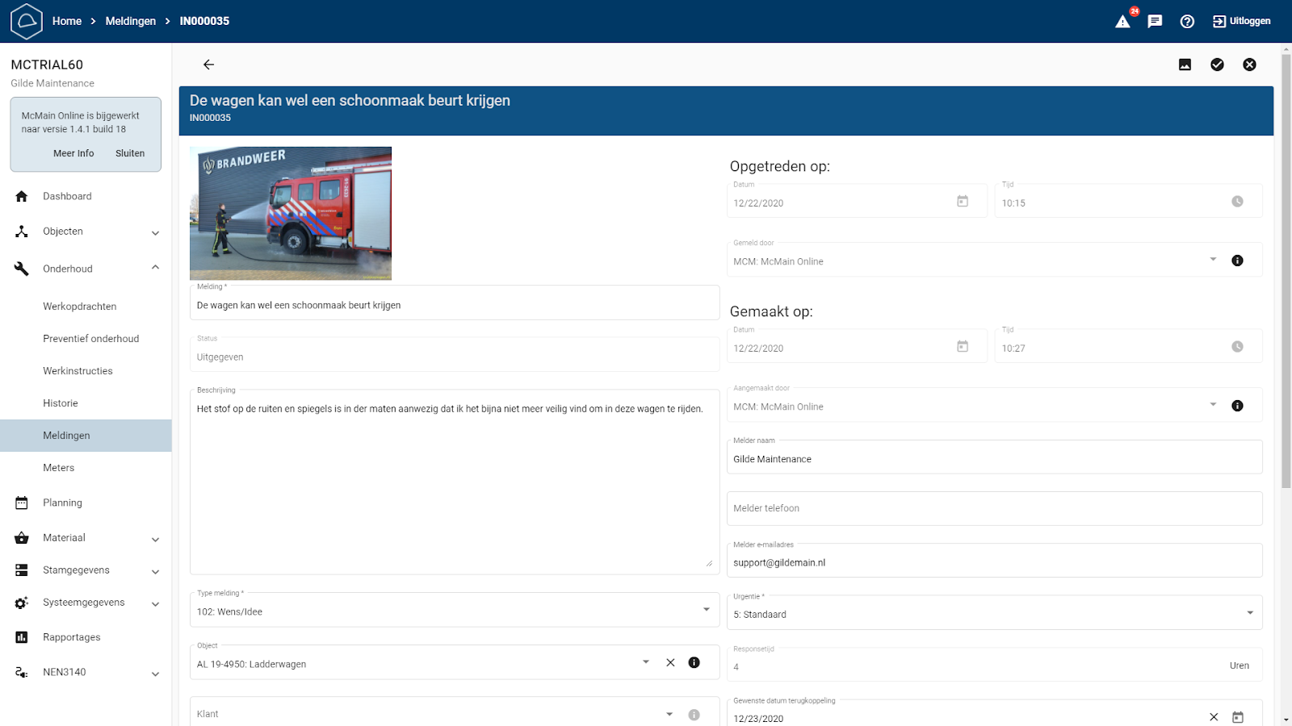Clear the Ladderwagen object selection
The height and width of the screenshot is (726, 1292).
[x=670, y=662]
